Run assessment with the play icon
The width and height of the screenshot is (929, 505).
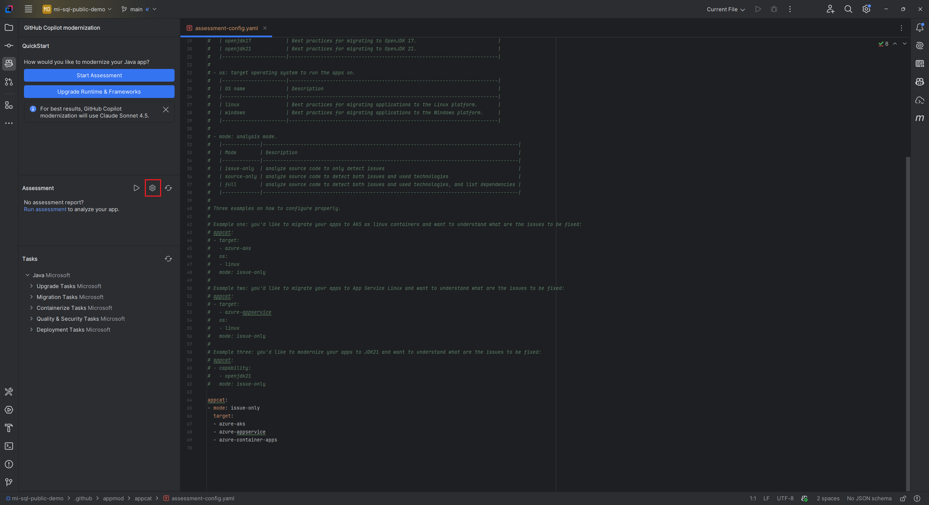pos(136,188)
